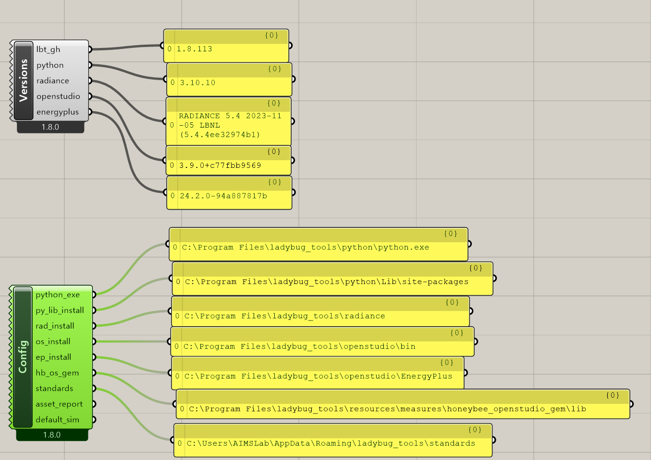
Task: Select the RADIANCE 5.4 version panel
Action: coord(229,121)
